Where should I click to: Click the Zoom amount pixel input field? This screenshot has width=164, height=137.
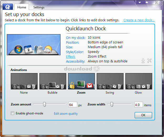pyautogui.click(x=73, y=105)
